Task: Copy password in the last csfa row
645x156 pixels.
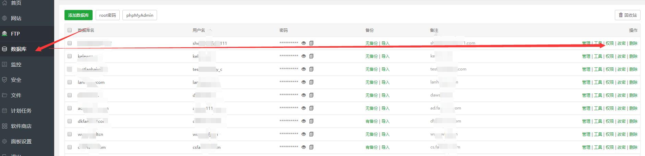Action: (311, 147)
